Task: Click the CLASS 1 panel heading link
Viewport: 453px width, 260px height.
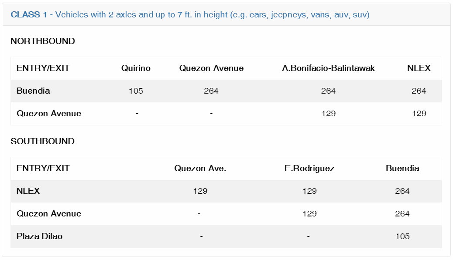Action: pos(190,14)
